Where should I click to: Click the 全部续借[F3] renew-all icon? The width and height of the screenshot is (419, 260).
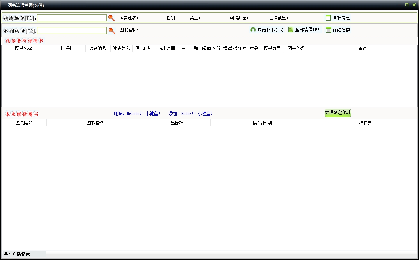tap(291, 30)
